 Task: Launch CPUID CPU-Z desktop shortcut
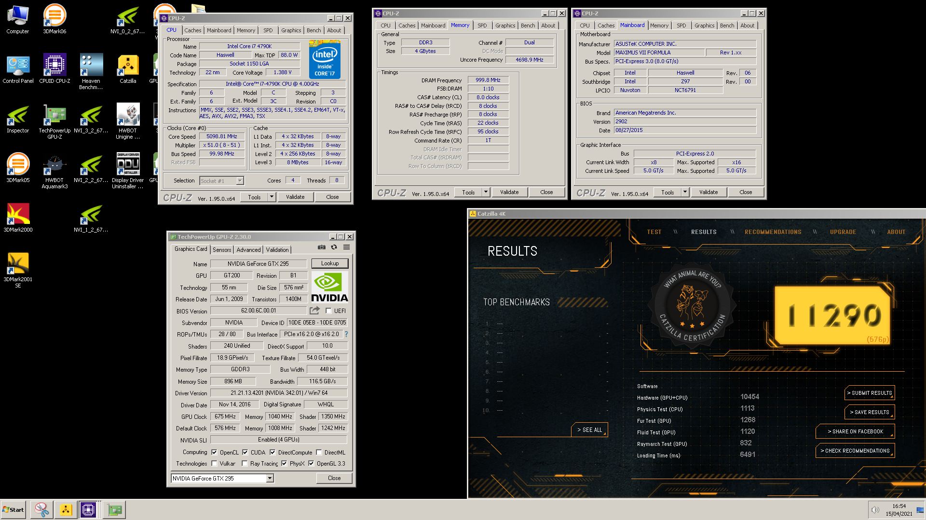coord(54,69)
